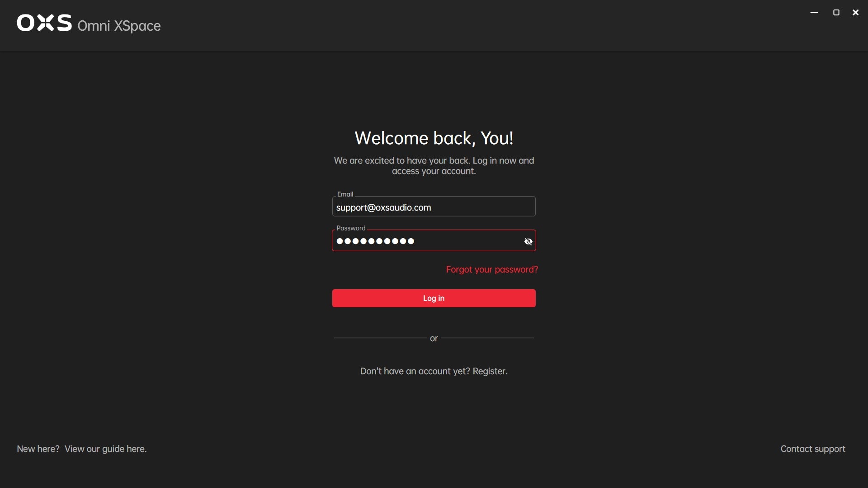The width and height of the screenshot is (868, 488).
Task: Click the OXS logo in the header
Action: click(x=44, y=23)
